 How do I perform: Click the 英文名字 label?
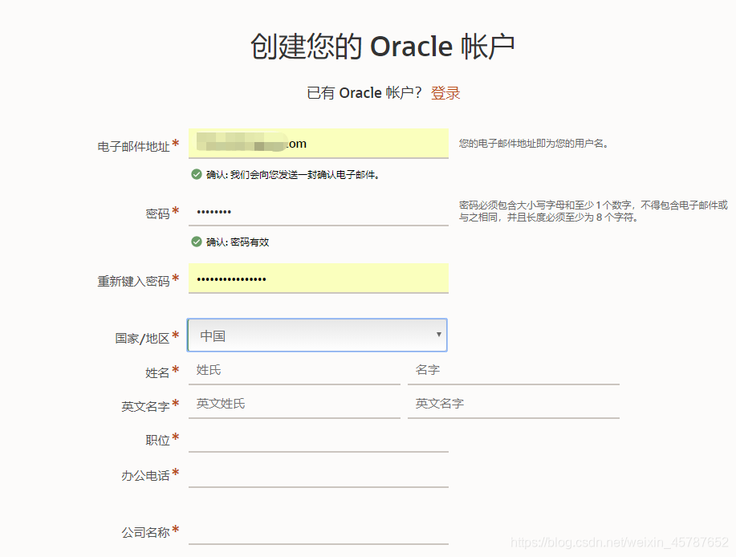145,406
